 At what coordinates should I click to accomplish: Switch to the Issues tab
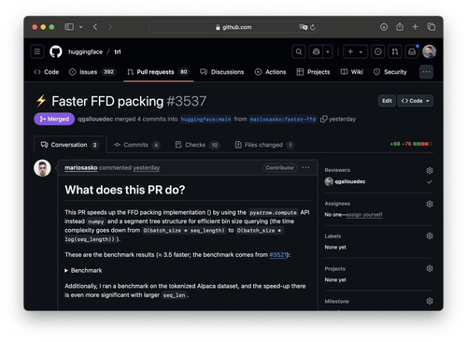pyautogui.click(x=92, y=72)
